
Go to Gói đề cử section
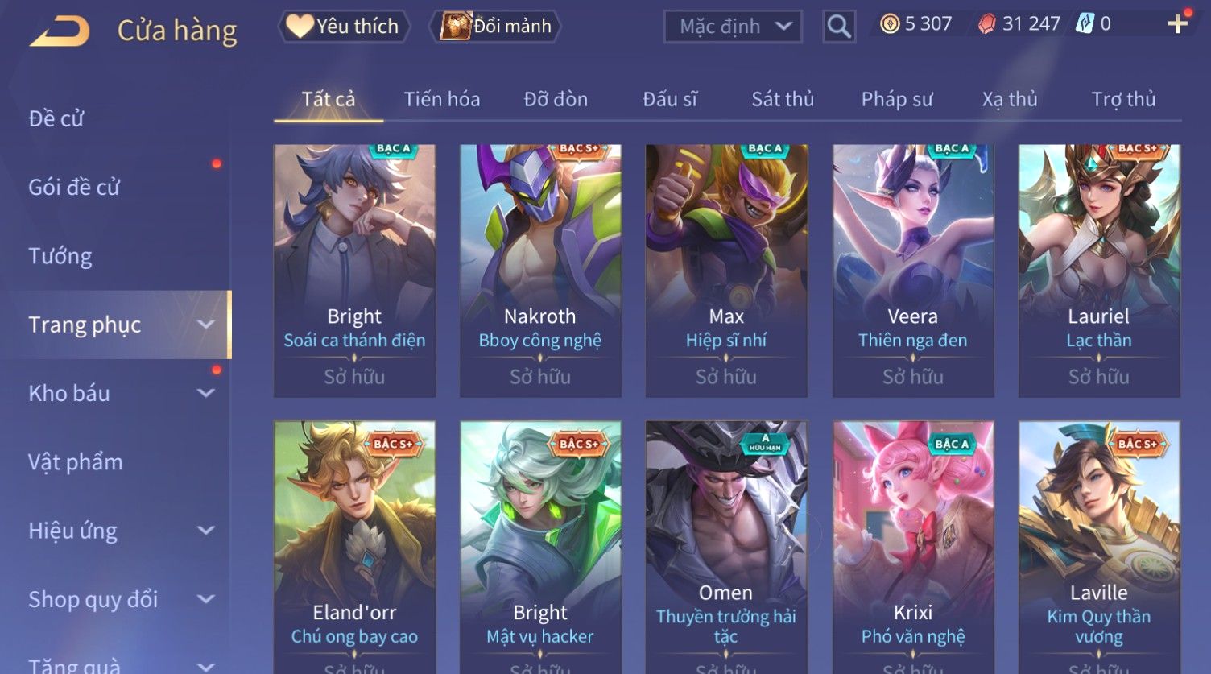(x=74, y=187)
